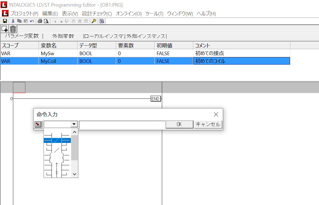This screenshot has width=319, height=205.
Task: Click the dropdown list scrollbar down arrow
Action: [x=74, y=174]
